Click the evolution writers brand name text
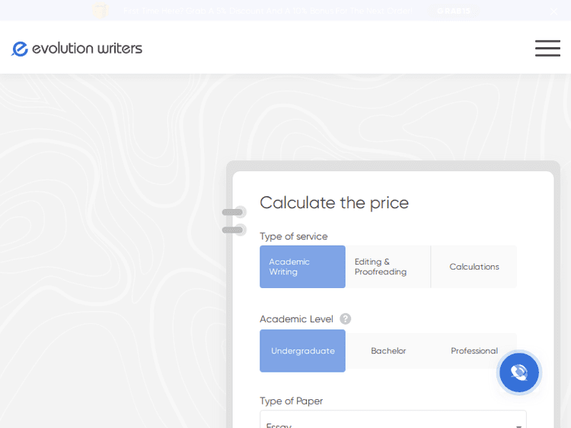 point(87,49)
